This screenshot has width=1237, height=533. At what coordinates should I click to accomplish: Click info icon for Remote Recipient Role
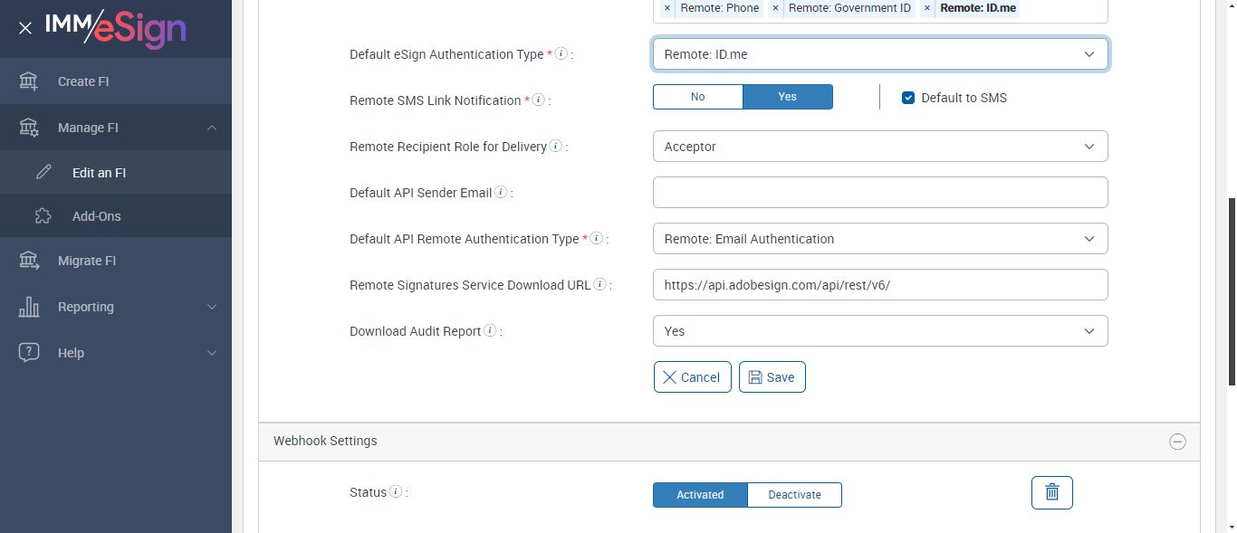(555, 147)
